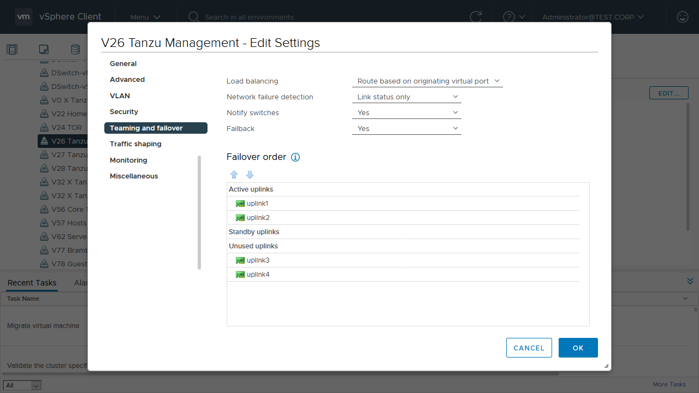Image resolution: width=699 pixels, height=393 pixels.
Task: Click the Failover order info icon
Action: 295,157
